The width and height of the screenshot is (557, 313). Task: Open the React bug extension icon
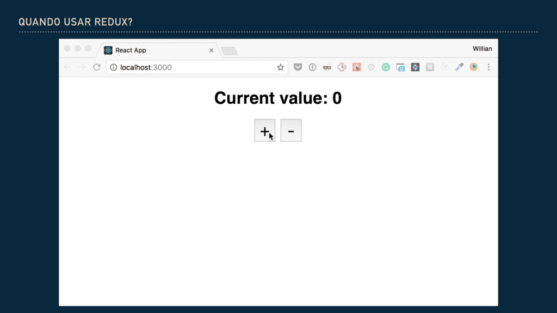point(356,67)
